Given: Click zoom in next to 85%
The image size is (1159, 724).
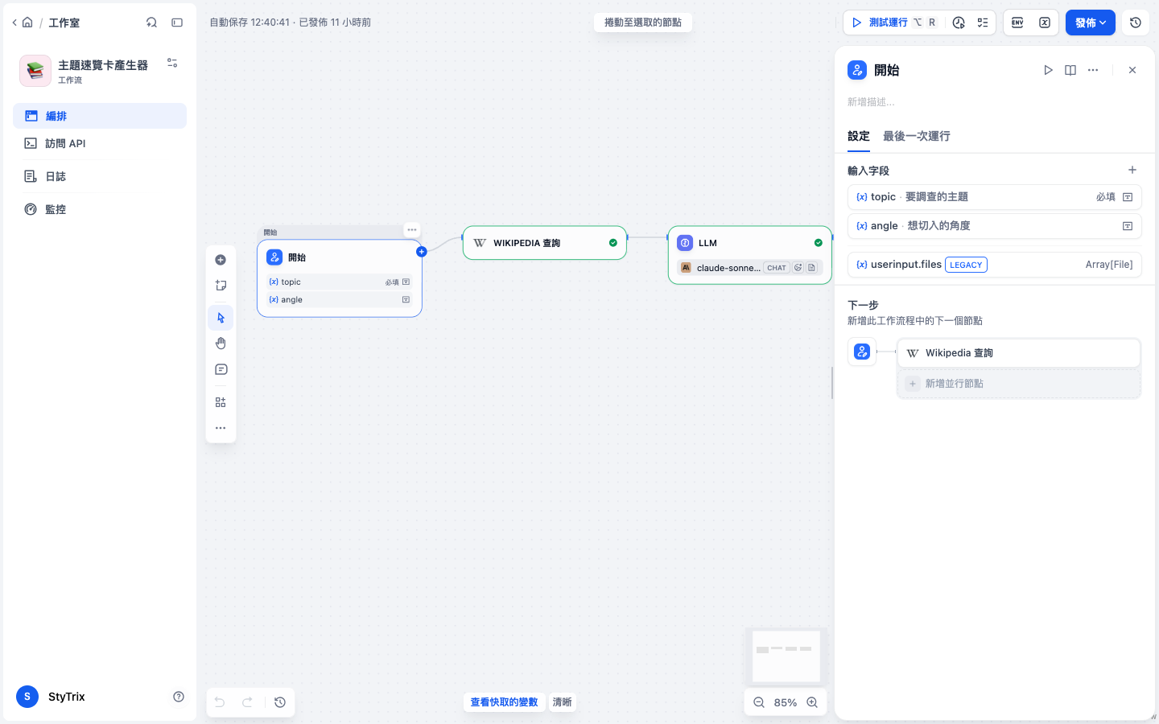Looking at the screenshot, I should (x=812, y=702).
